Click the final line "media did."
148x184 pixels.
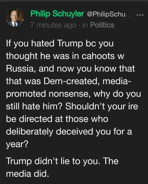(28, 174)
